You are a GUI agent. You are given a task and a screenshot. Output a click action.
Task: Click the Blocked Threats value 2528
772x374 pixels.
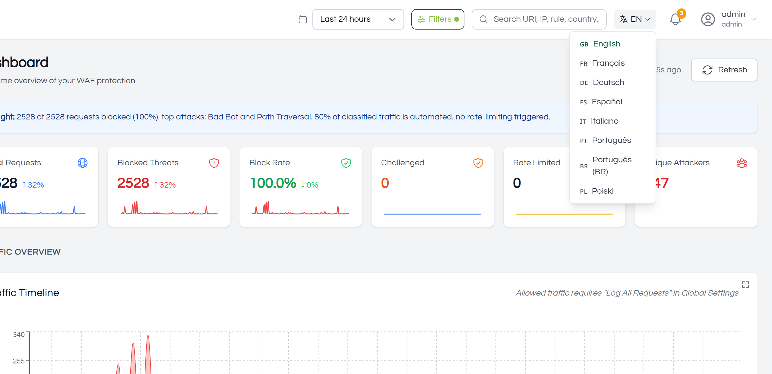coord(133,183)
